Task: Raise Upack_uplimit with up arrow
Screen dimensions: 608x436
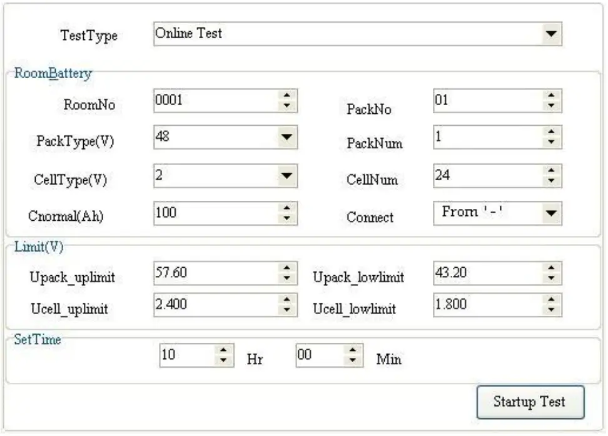Action: point(286,268)
